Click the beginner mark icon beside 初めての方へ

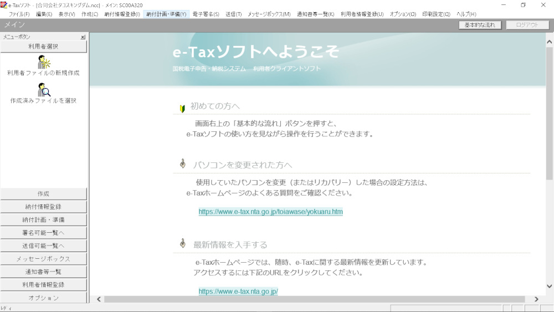(x=182, y=109)
